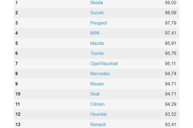Follow the Mazda link
This screenshot has height=128, width=193.
97,43
